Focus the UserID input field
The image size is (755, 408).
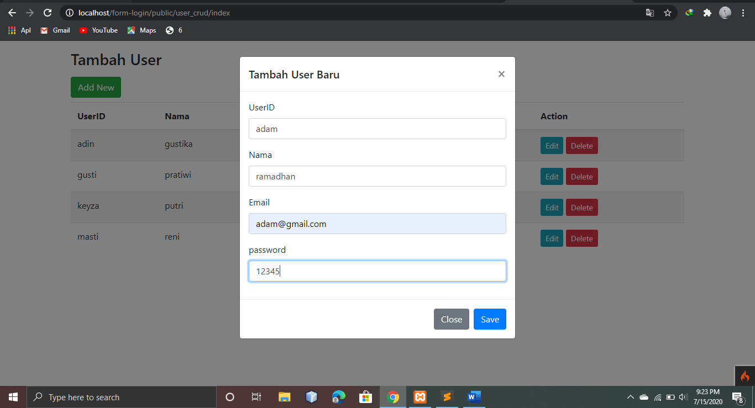point(377,129)
